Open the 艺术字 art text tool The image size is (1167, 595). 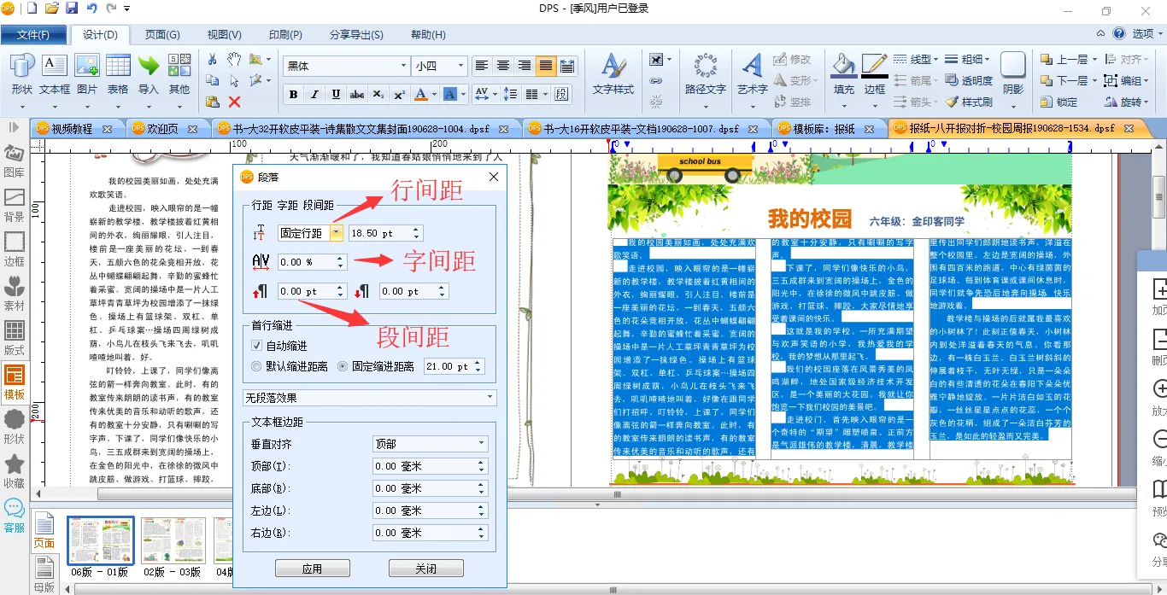pos(753,74)
